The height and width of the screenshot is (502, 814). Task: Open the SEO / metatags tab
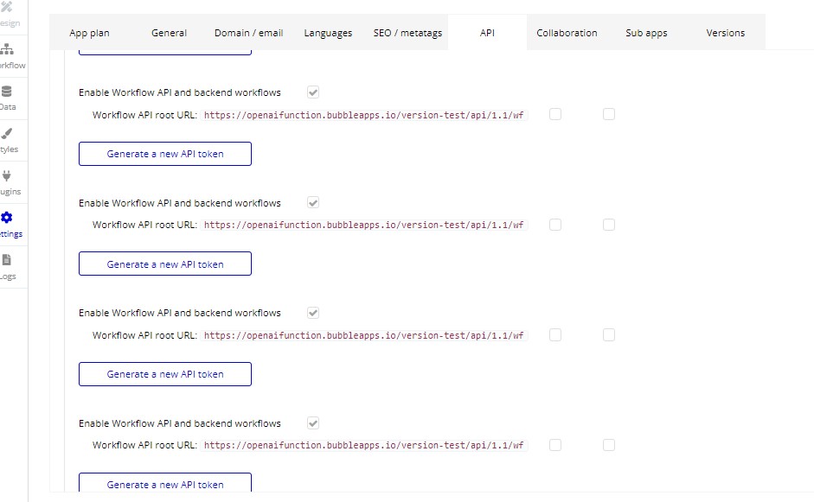[407, 33]
